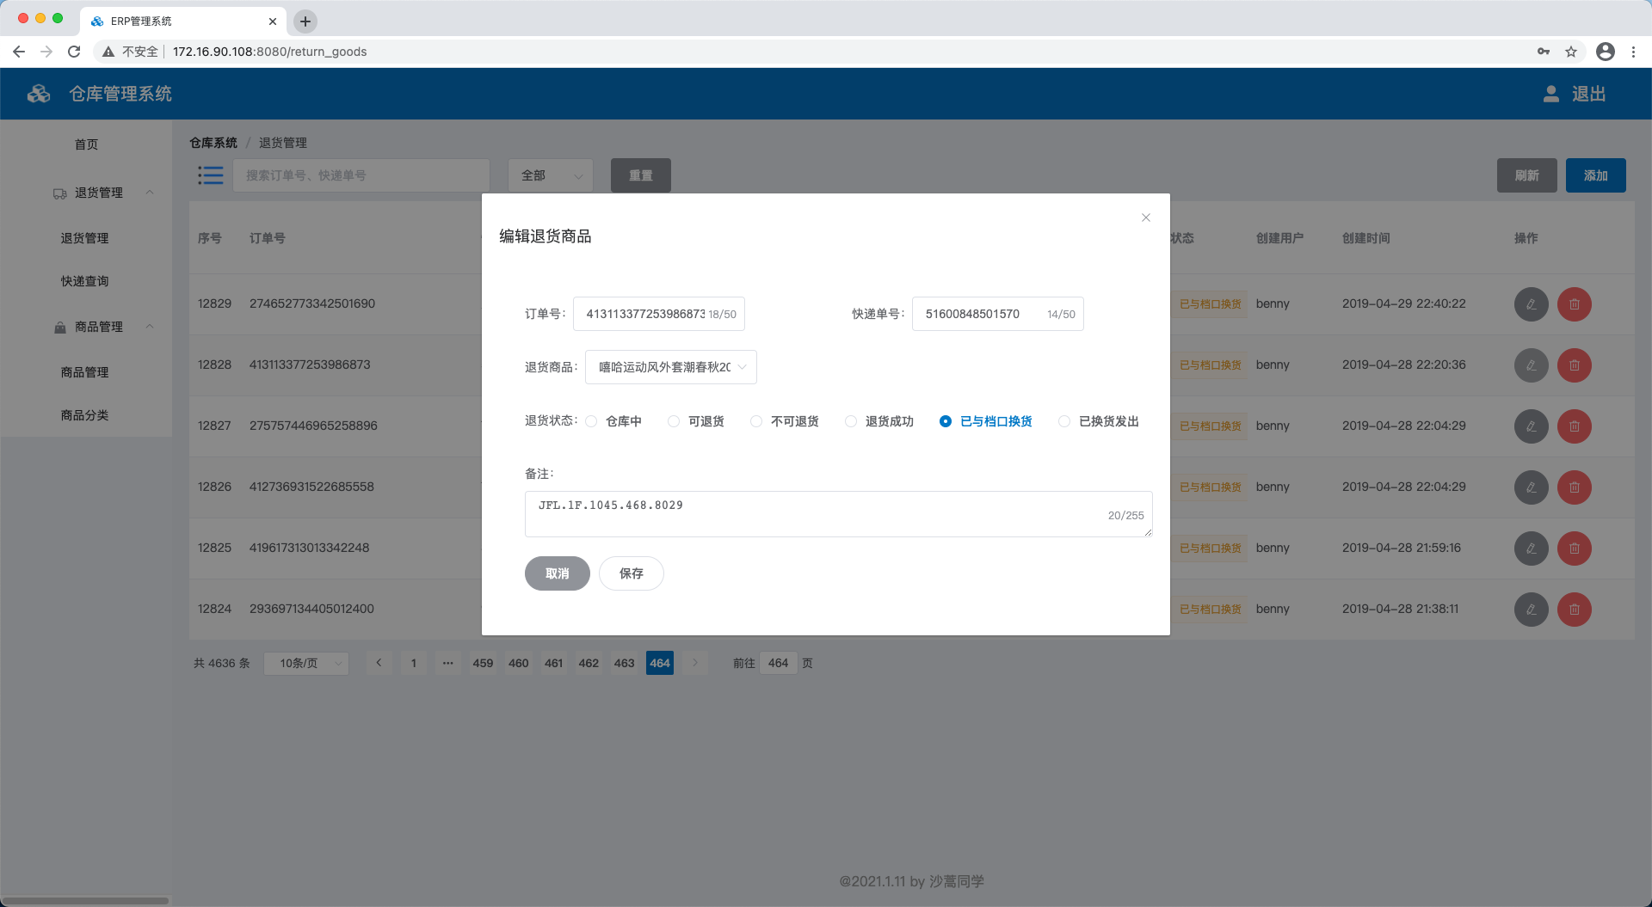Open the browser profile icon
The height and width of the screenshot is (907, 1652).
click(1606, 52)
